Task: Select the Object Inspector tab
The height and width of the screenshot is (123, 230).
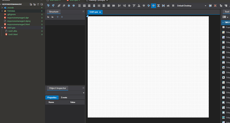Action: tap(57, 88)
